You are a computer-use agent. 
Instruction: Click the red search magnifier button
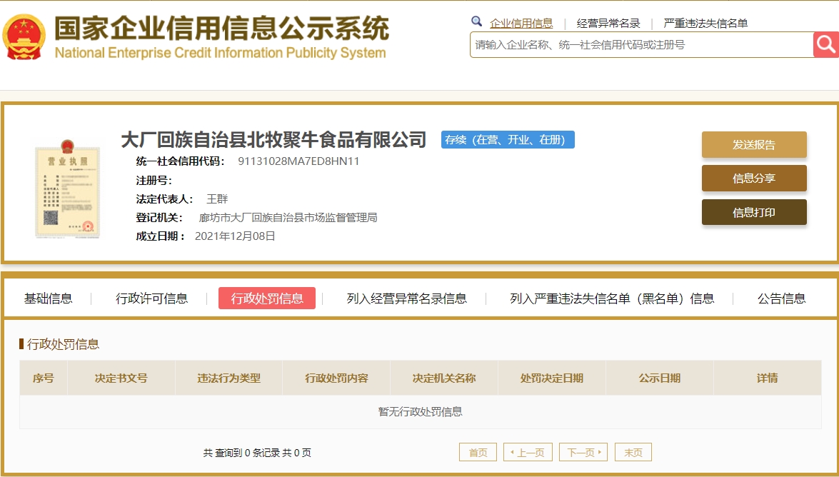coord(825,44)
